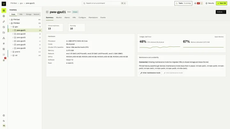Open settings via the sidebar gear icon
230x129 pixels.
coord(4,115)
